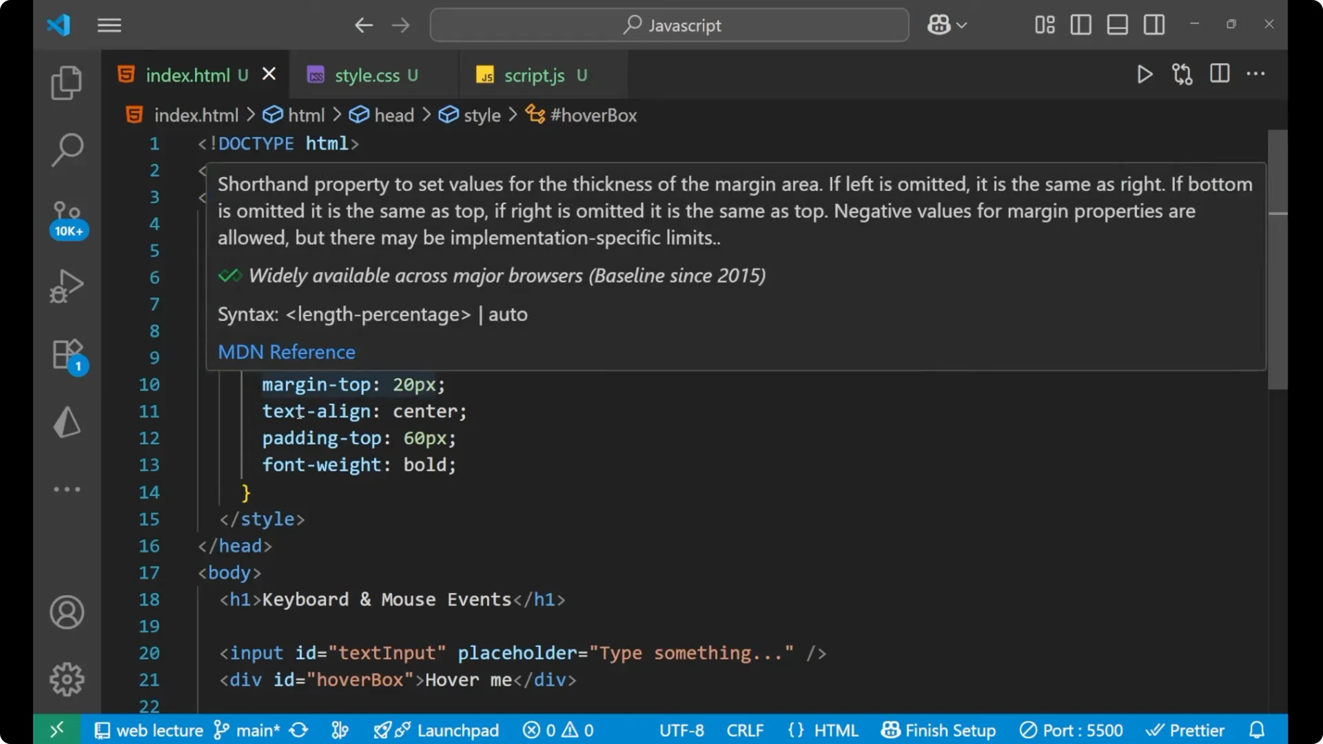
Task: Open the Accounts icon
Action: (66, 612)
